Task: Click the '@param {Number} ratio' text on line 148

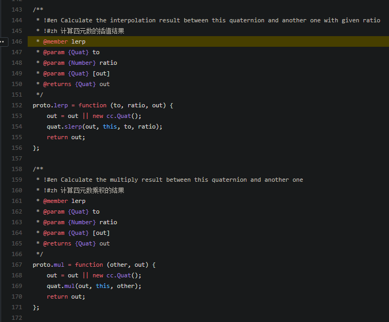Action: click(80, 63)
